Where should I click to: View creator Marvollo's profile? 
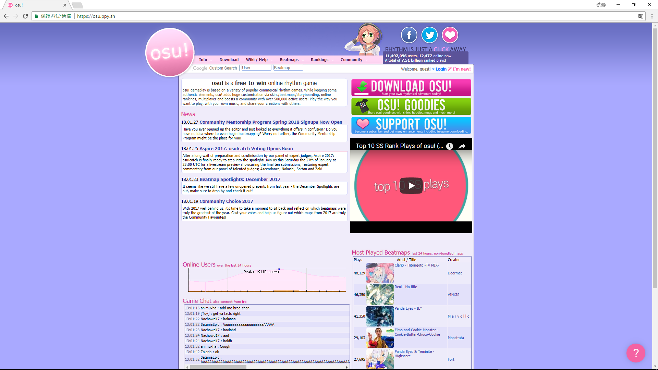(458, 317)
